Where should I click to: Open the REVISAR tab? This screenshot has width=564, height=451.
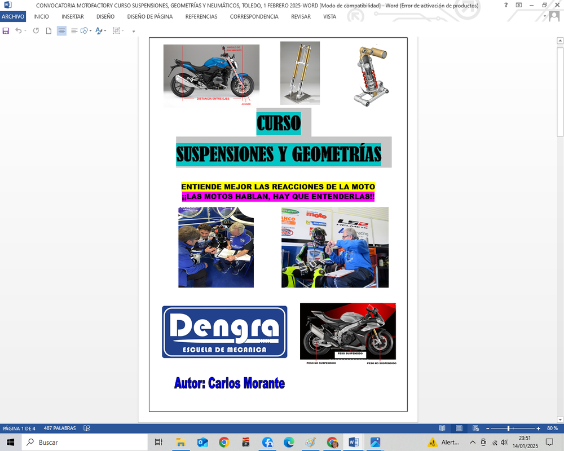click(x=301, y=16)
